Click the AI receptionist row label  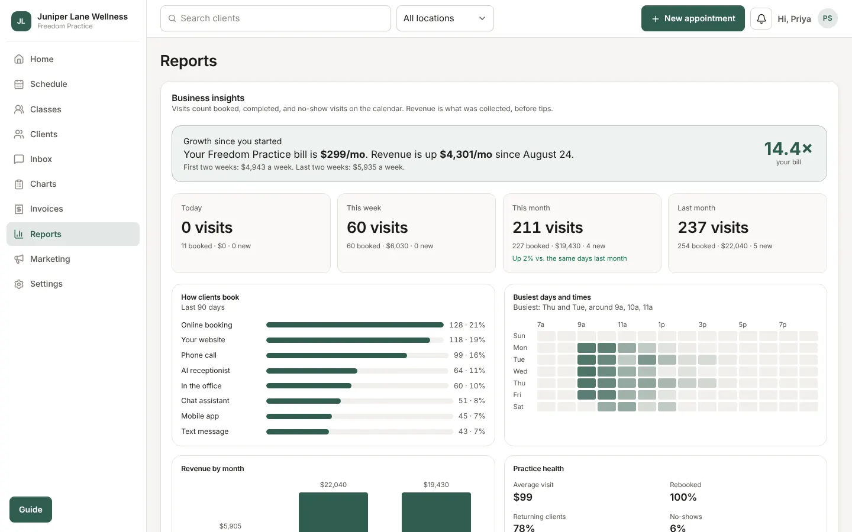point(205,371)
